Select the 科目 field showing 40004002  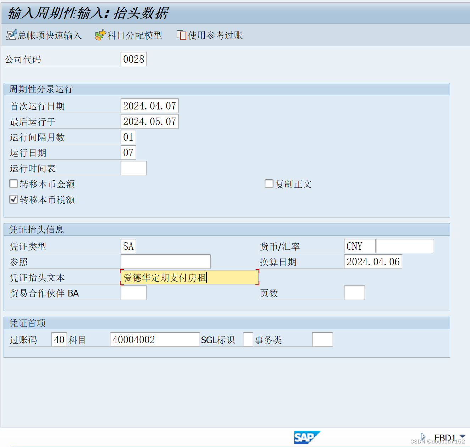155,339
